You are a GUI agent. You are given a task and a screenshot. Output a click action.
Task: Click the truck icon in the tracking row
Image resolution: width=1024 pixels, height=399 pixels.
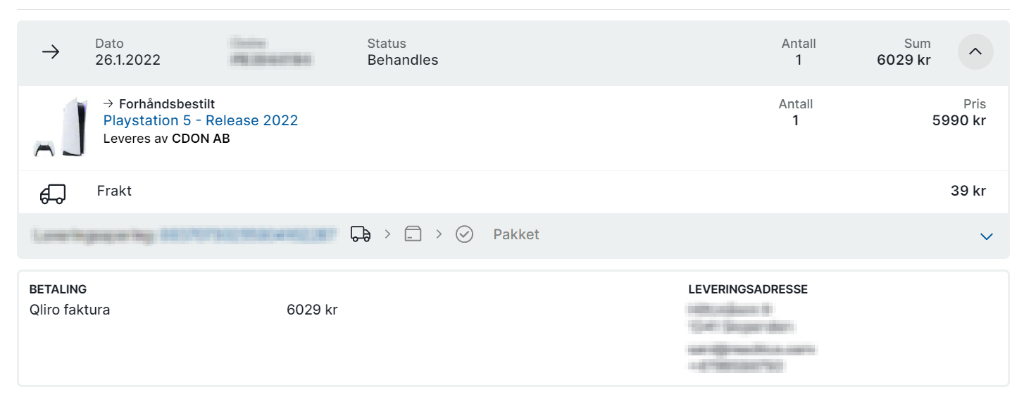click(361, 234)
